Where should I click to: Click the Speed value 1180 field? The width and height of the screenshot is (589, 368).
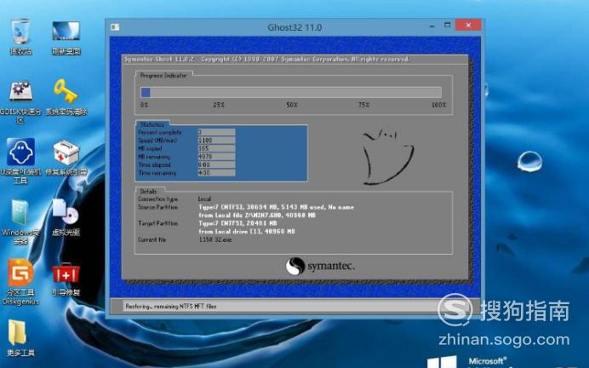pyautogui.click(x=216, y=141)
